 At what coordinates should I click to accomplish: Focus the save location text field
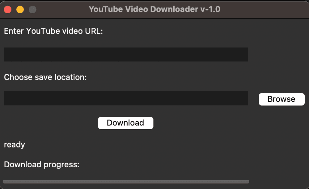point(126,98)
